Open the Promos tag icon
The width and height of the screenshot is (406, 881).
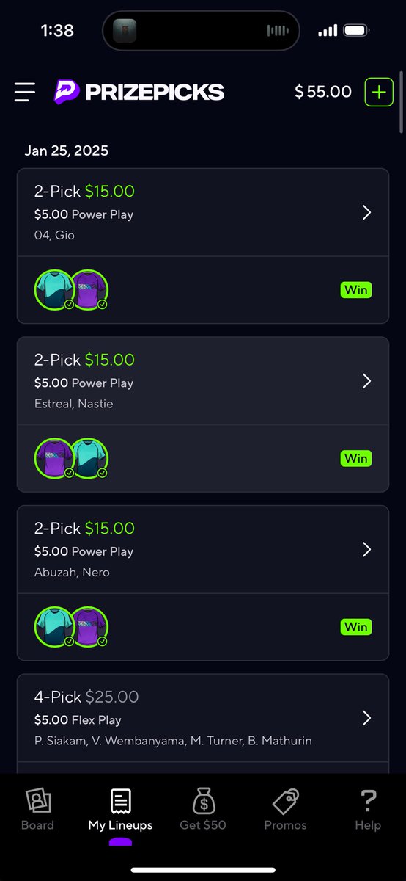[x=285, y=801]
